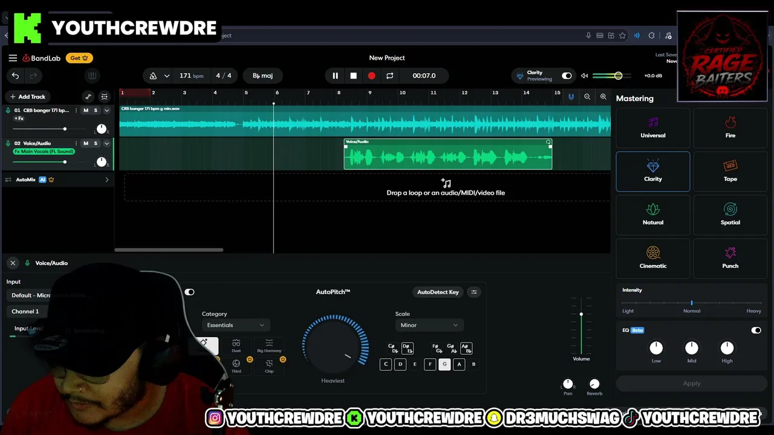Adjust the Reverb knob
This screenshot has height=435, width=774.
point(594,384)
